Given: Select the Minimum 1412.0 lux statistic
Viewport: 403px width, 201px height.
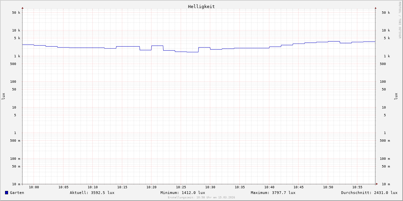Looking at the screenshot, I should (x=183, y=193).
